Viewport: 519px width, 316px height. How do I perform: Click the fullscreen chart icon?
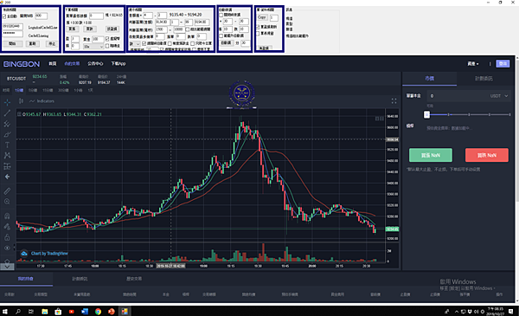coord(394,101)
